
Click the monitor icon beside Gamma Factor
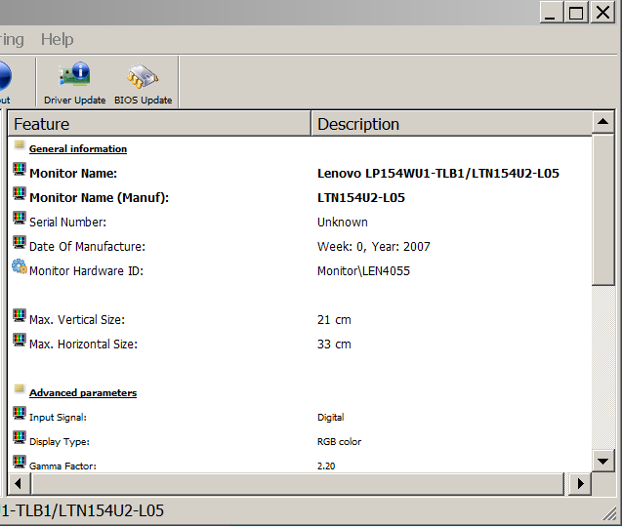point(20,462)
